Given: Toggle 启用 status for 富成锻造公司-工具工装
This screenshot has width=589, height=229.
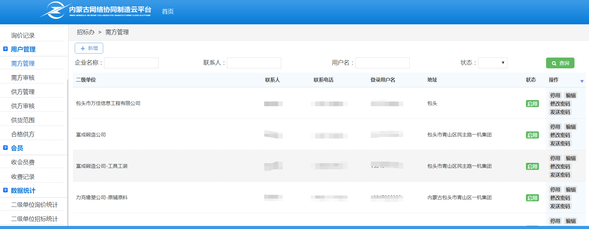Looking at the screenshot, I should click(x=532, y=167).
